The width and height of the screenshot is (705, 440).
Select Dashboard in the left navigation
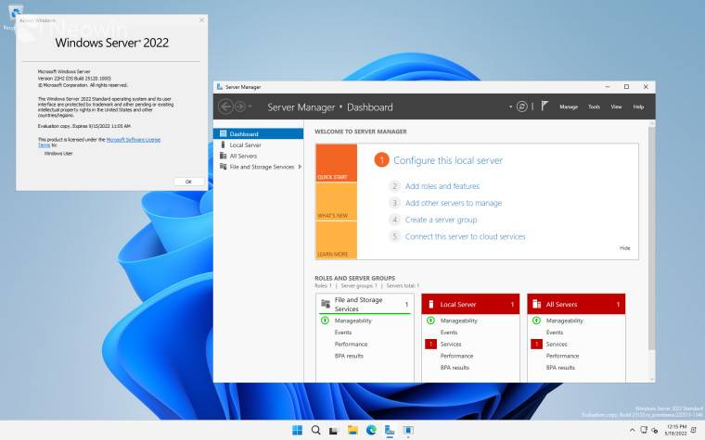259,133
